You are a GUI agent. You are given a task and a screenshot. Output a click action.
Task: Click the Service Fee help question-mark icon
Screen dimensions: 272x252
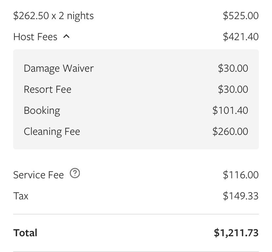[75, 173]
